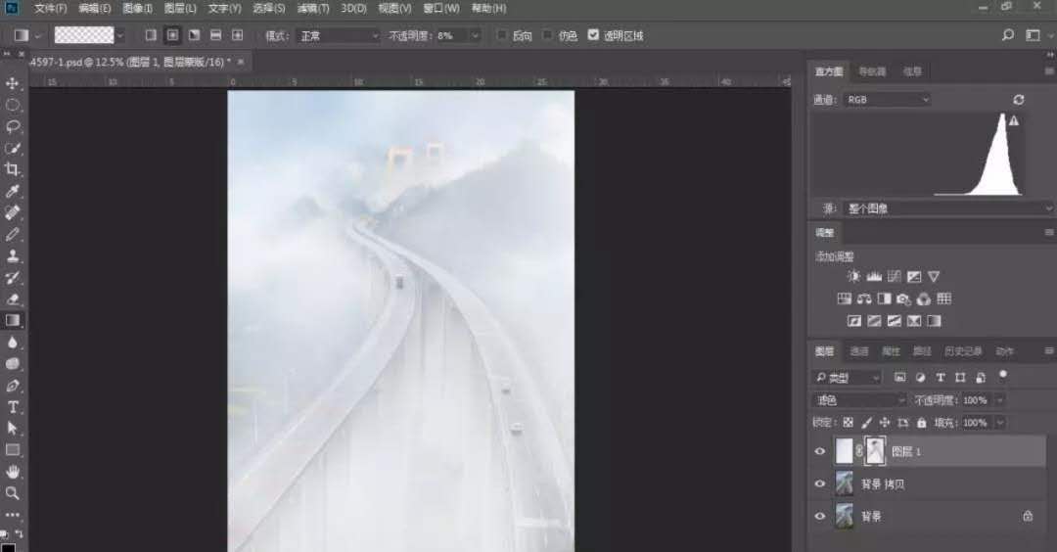The height and width of the screenshot is (552, 1057).
Task: Refresh the histogram display
Action: tap(1019, 100)
